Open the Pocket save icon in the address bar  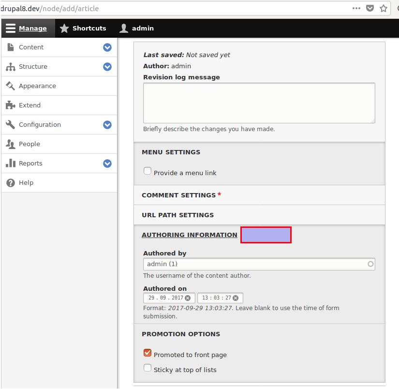[x=370, y=8]
